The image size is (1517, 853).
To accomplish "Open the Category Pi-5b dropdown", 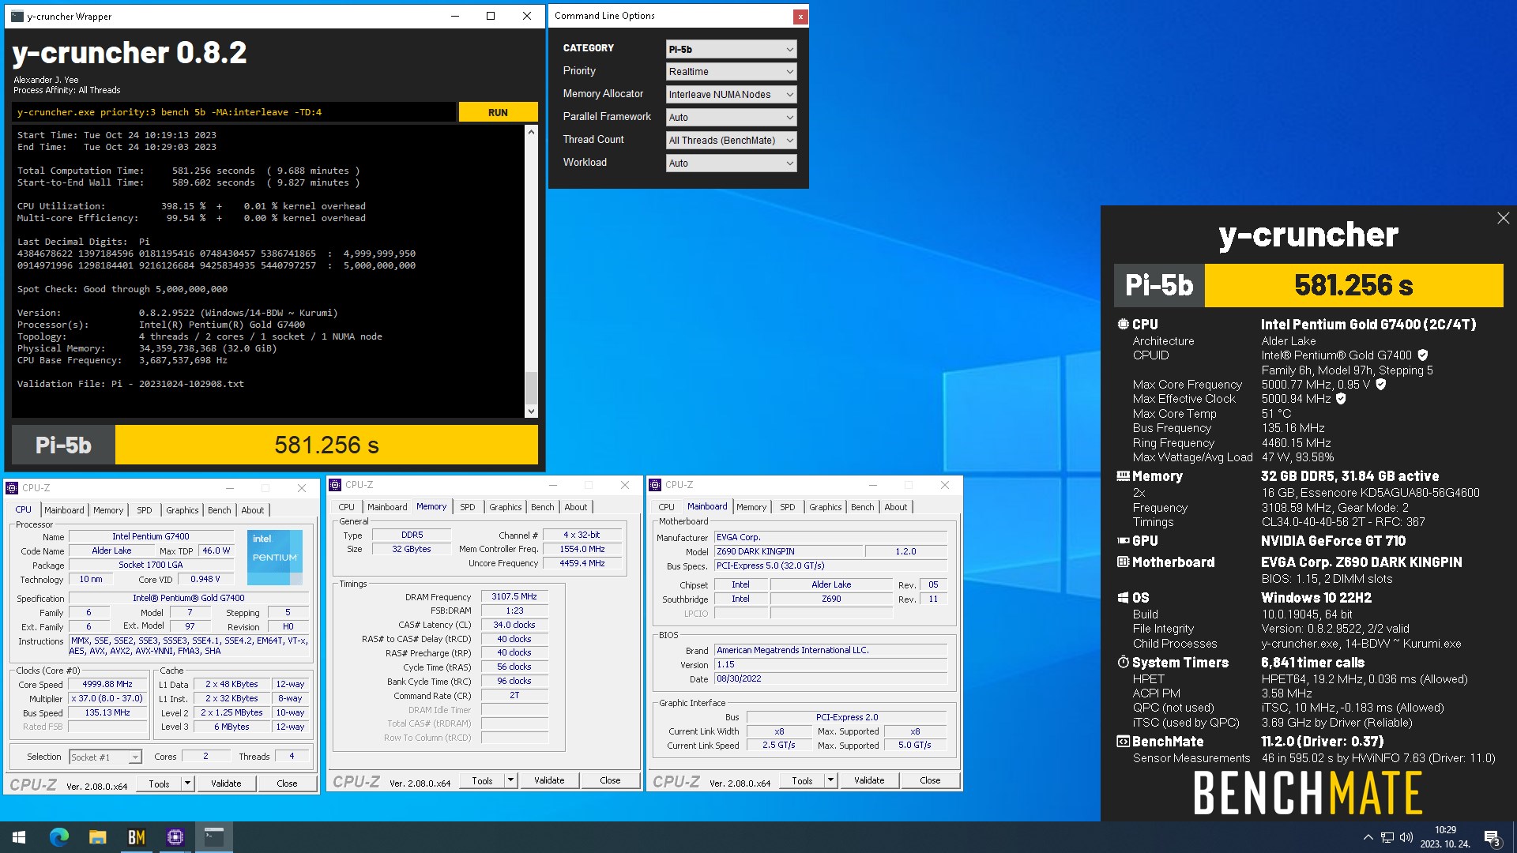I will (x=731, y=49).
